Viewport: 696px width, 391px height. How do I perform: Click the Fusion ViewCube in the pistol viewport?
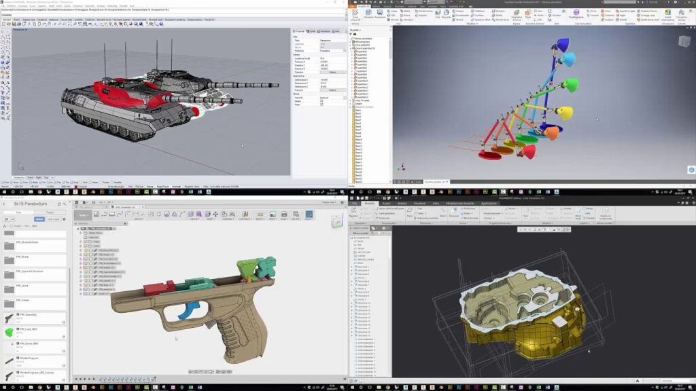pyautogui.click(x=337, y=221)
